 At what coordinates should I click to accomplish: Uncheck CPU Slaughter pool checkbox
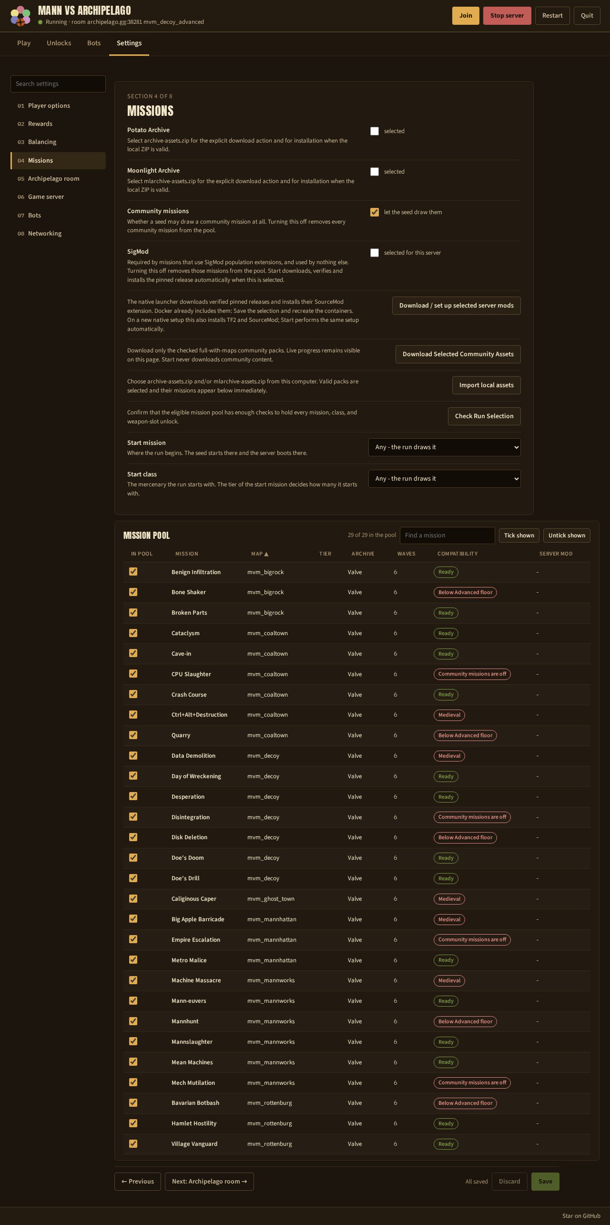(x=133, y=674)
